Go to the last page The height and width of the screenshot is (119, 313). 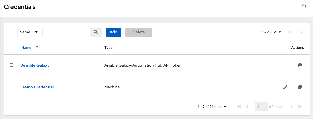(300, 107)
